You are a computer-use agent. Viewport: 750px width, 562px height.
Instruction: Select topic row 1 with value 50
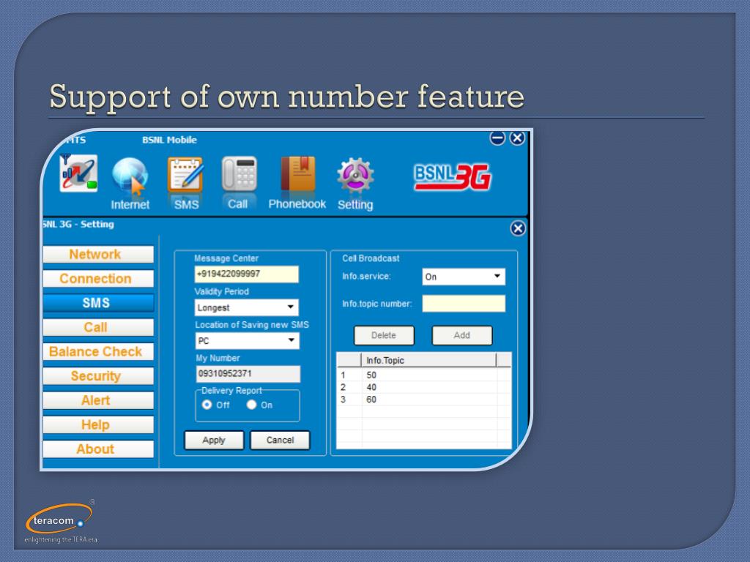(x=423, y=375)
